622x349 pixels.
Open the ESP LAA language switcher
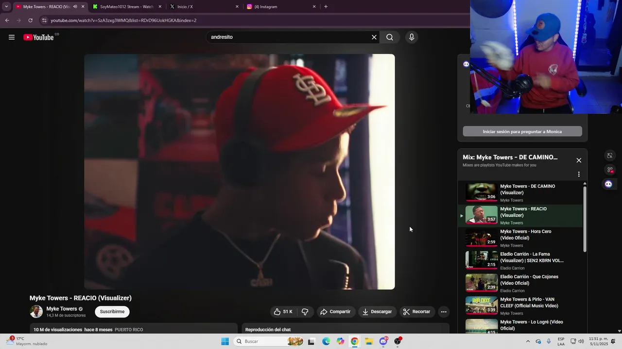pyautogui.click(x=561, y=341)
